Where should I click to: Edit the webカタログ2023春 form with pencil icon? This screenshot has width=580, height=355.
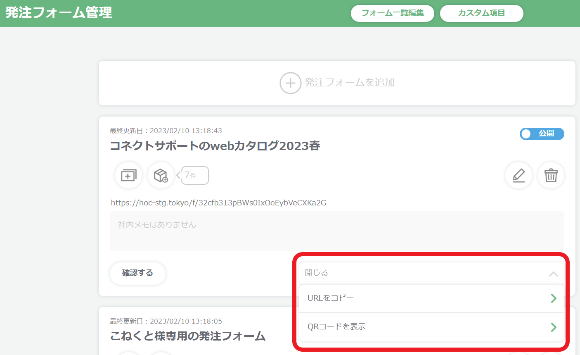[518, 175]
